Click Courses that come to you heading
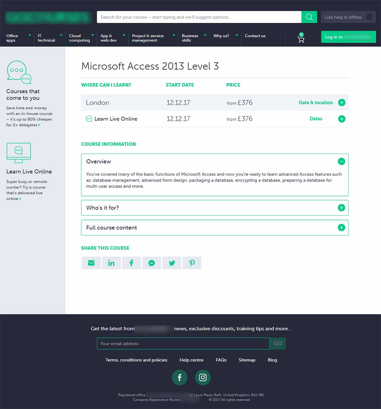Screen dimensions: 381x409 click(x=23, y=95)
